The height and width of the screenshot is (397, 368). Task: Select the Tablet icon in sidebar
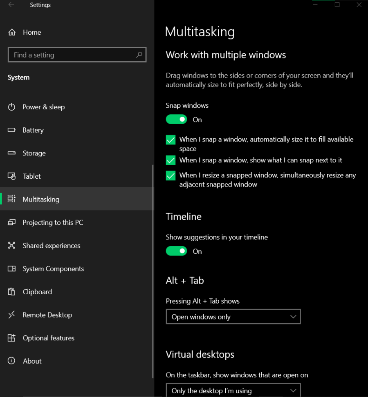click(12, 176)
